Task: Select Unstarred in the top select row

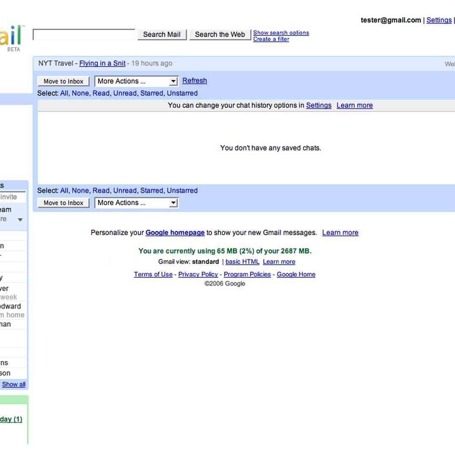Action: point(182,93)
